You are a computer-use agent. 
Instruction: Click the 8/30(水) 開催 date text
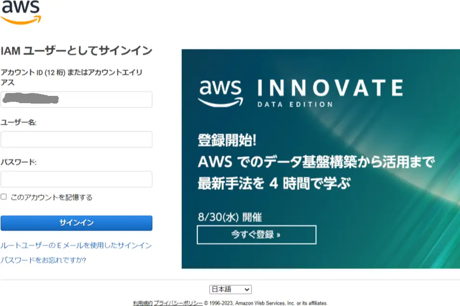click(230, 217)
